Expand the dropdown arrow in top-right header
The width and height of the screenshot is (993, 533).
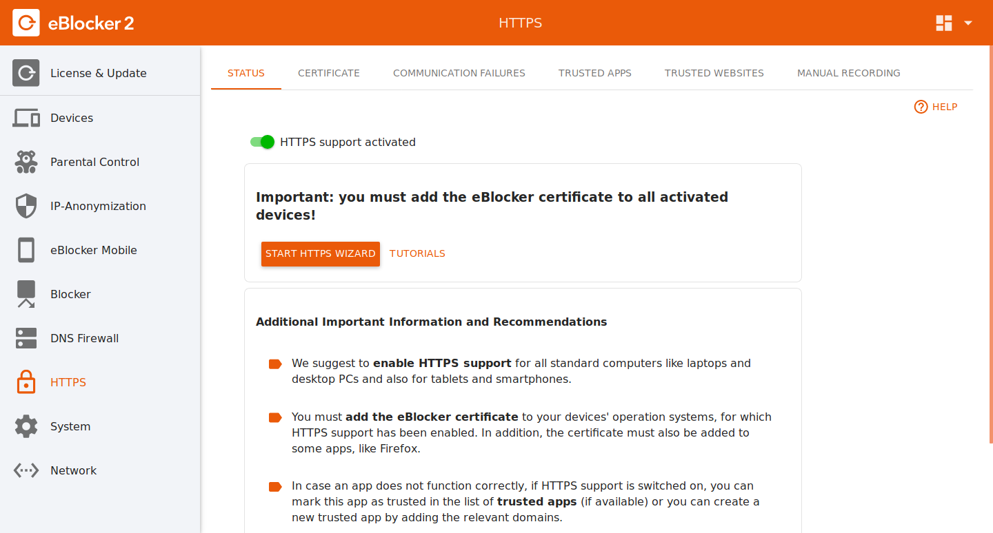[x=968, y=23]
